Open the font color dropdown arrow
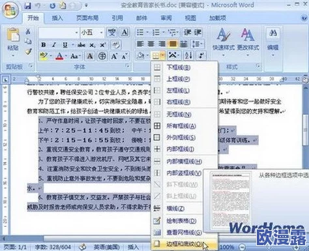The height and width of the screenshot is (251, 309). point(66,56)
